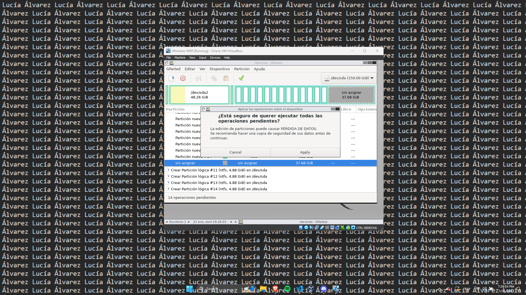Open the /dev/sda device dropdown
526x295 pixels.
click(349, 78)
